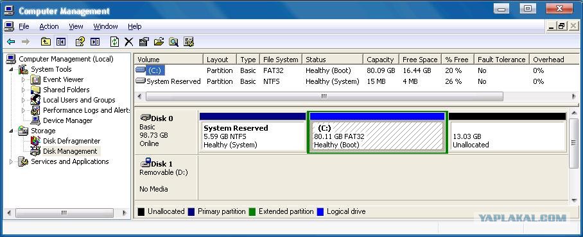583x237 pixels.
Task: Click the settings grid toolbar icon
Action: [x=189, y=42]
